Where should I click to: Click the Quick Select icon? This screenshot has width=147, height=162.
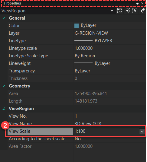point(142,11)
